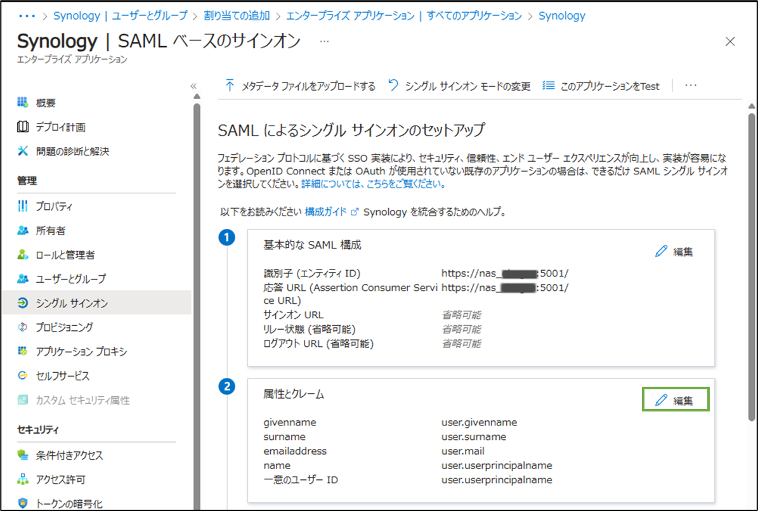Click the プロパティ bars icon

point(23,206)
